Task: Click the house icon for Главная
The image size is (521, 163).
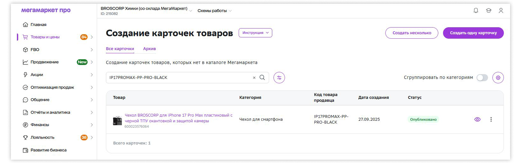Action: click(25, 24)
